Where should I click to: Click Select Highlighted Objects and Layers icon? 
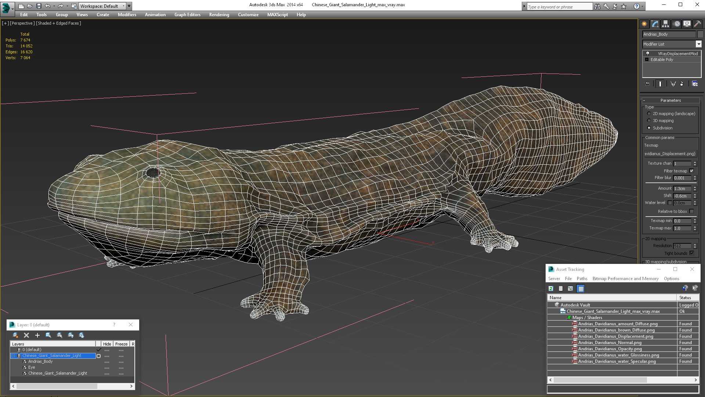48,335
